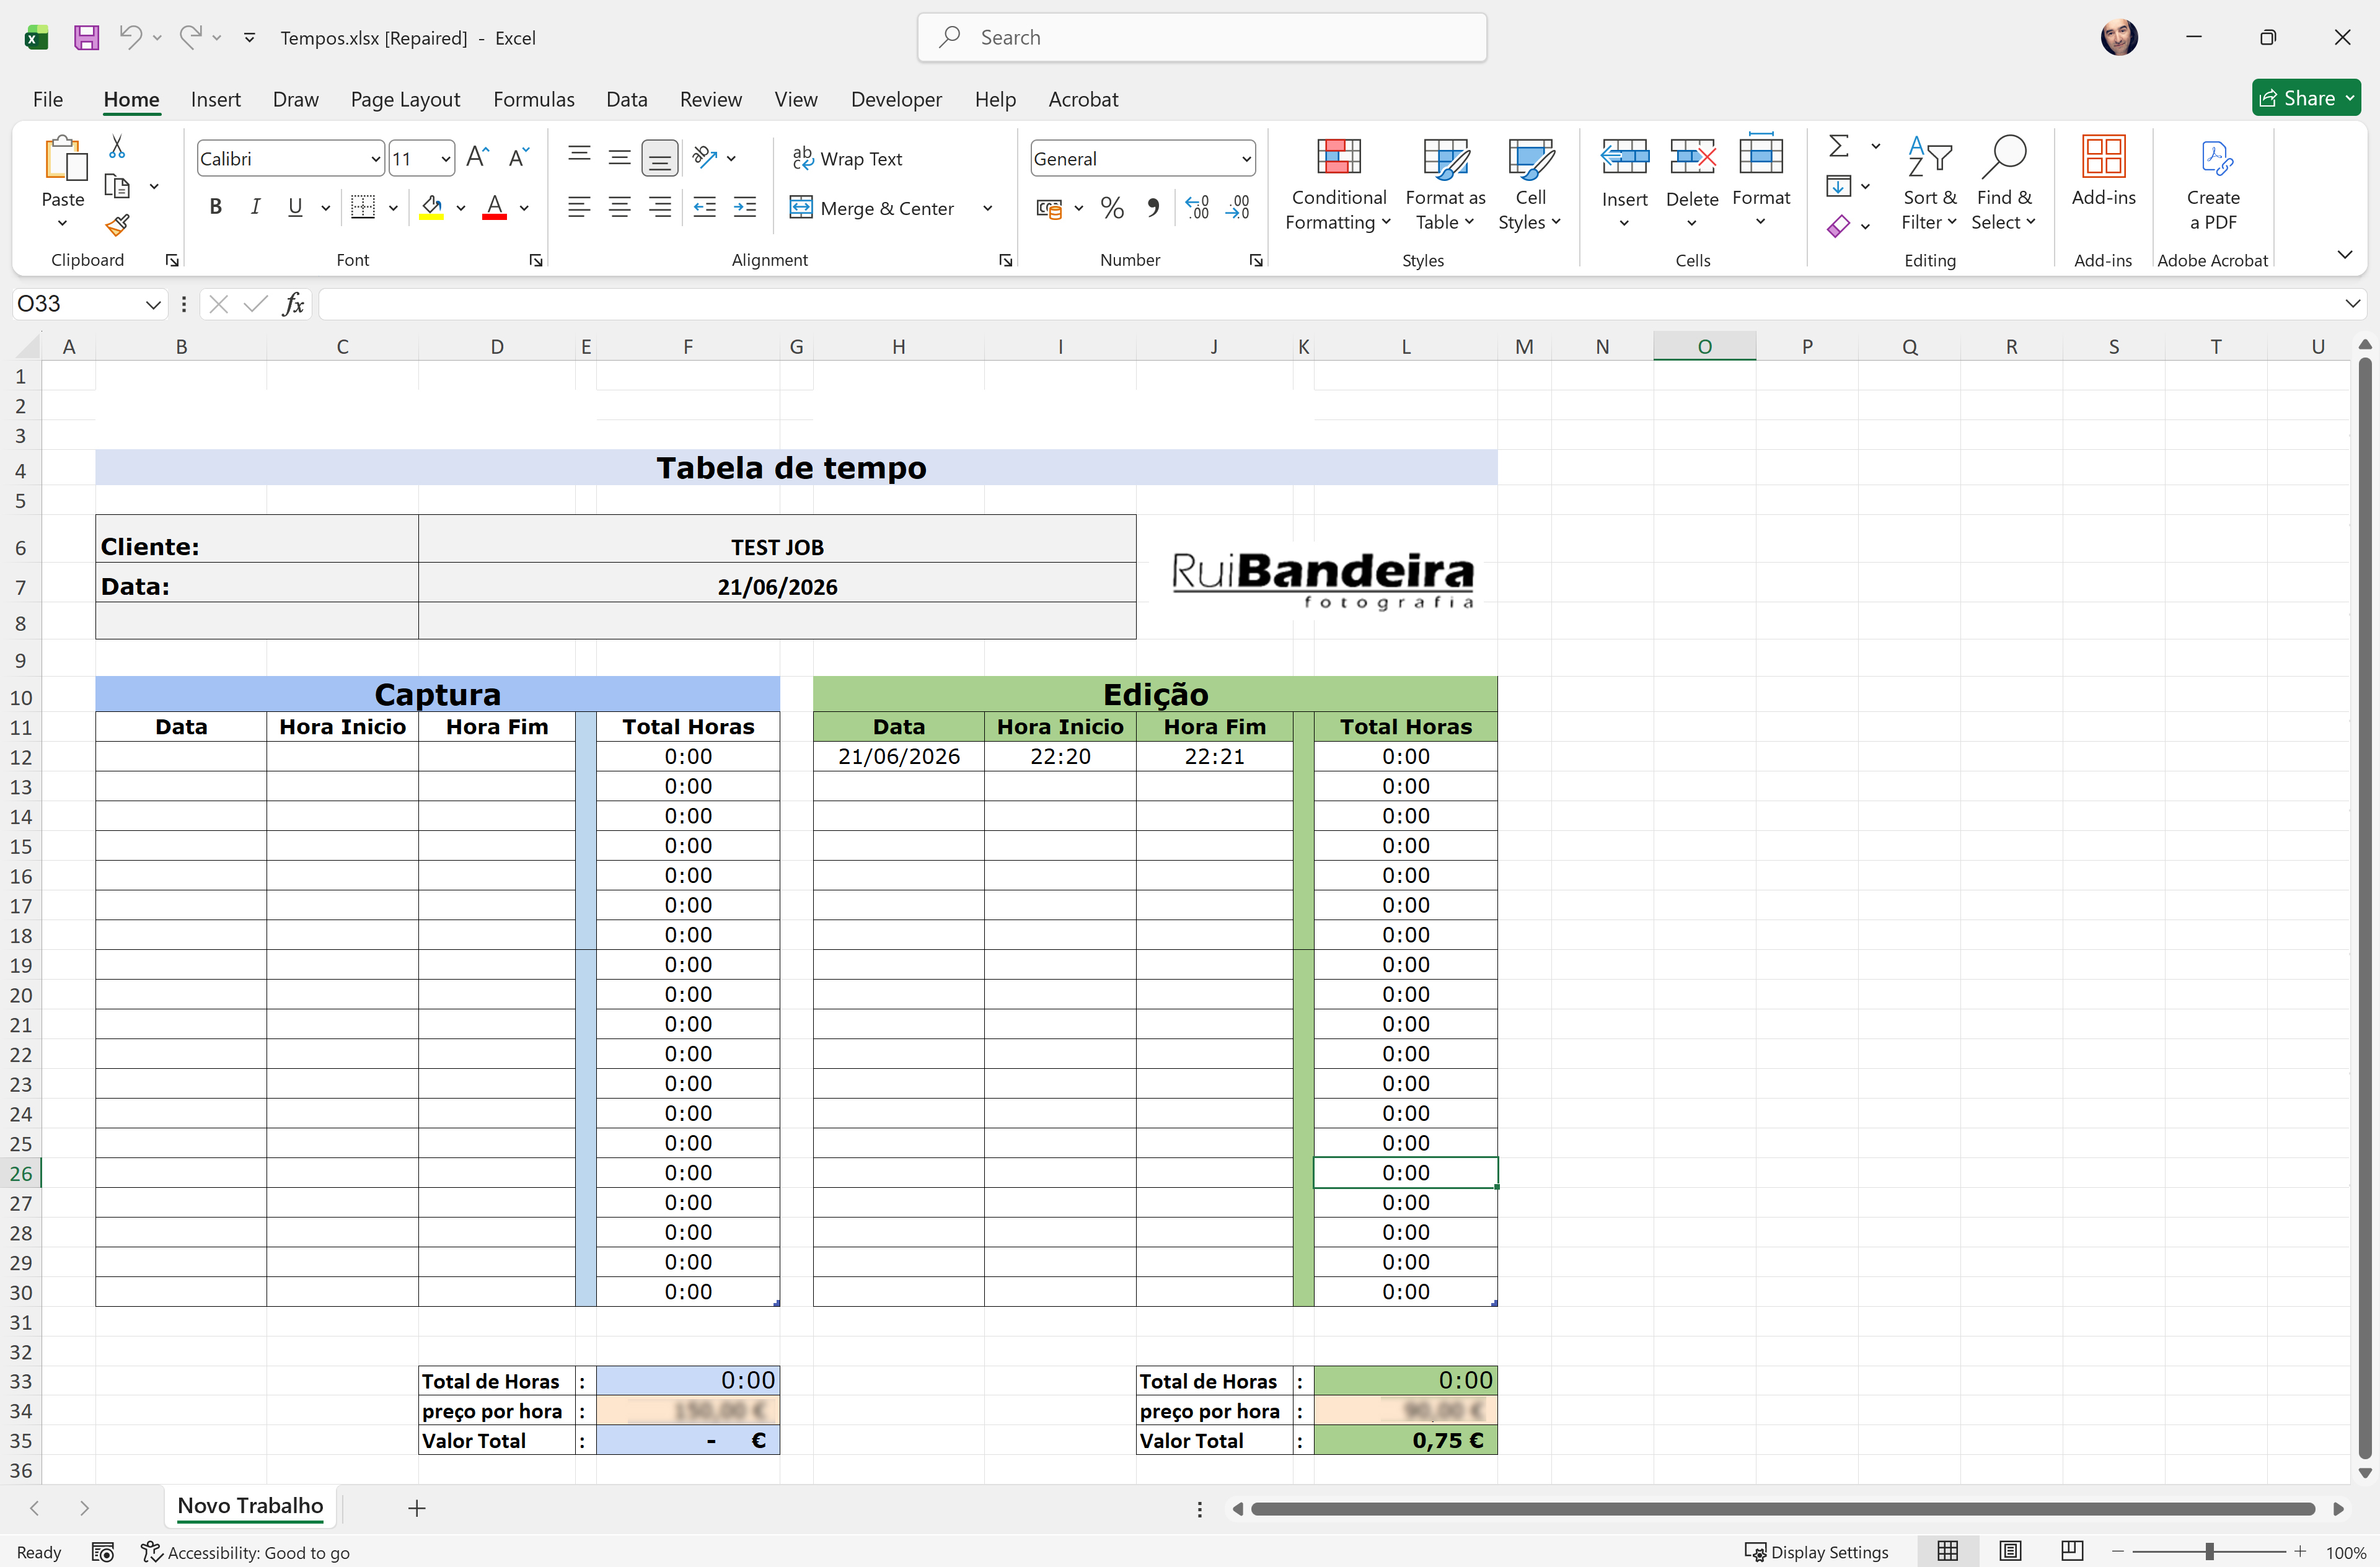
Task: Switch to the Insert tab
Action: 215,99
